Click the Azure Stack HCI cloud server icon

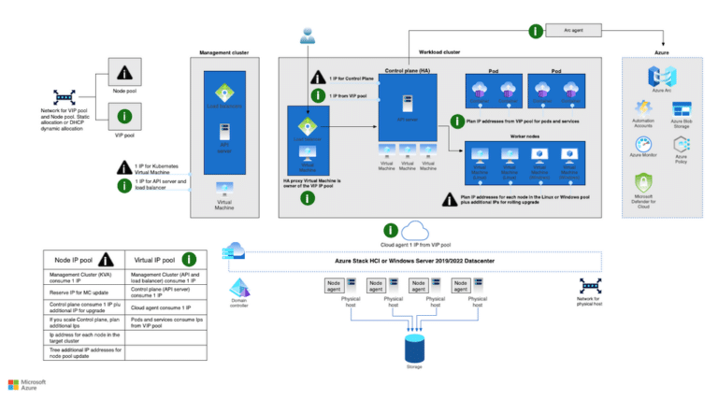tap(234, 250)
